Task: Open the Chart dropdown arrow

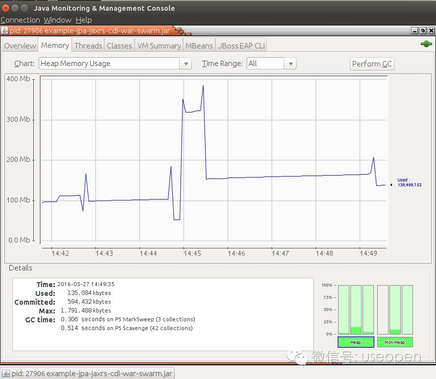Action: point(186,64)
